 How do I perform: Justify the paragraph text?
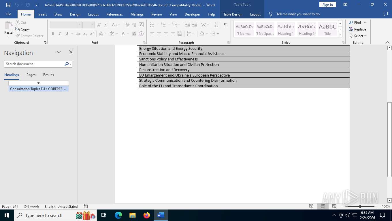click(x=173, y=34)
